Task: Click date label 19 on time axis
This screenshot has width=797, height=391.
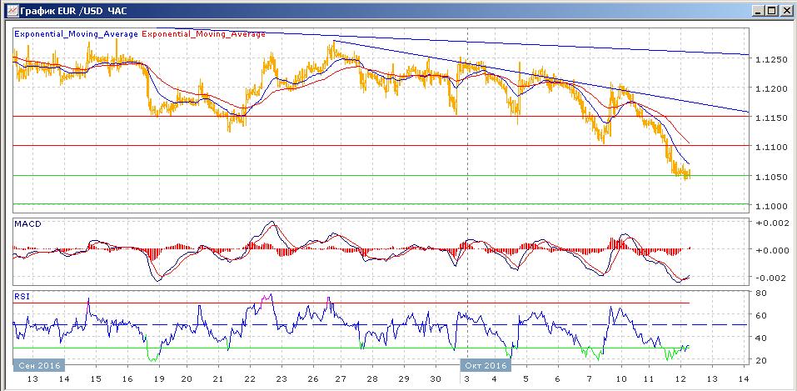Action: click(157, 379)
